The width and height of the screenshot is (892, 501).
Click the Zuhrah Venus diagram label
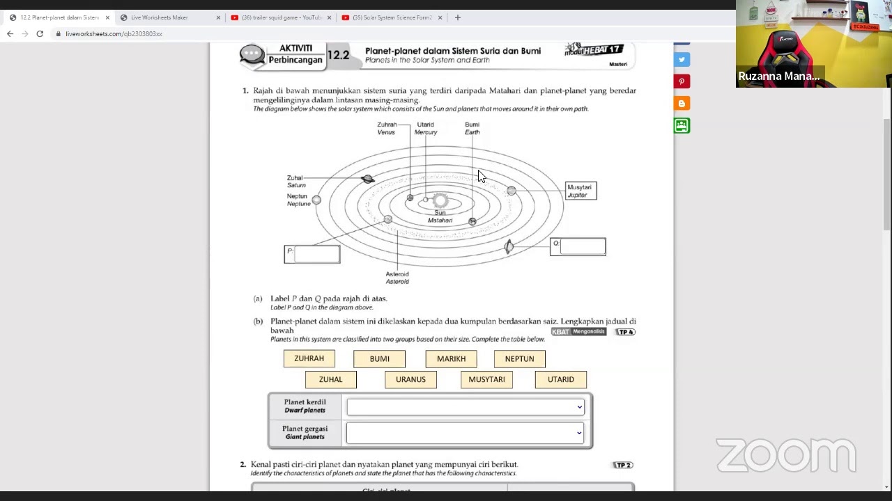point(387,128)
